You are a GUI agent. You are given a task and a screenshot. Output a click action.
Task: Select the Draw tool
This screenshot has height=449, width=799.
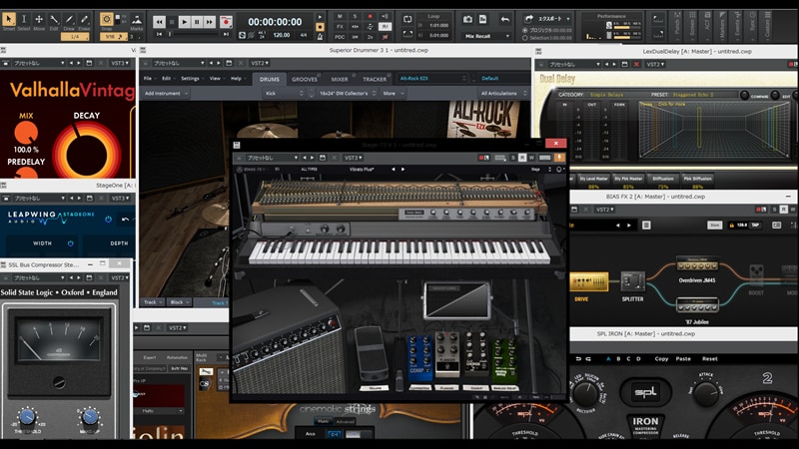click(x=69, y=19)
